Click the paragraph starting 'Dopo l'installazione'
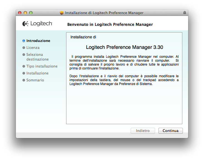The width and height of the screenshot is (204, 160). click(124, 80)
